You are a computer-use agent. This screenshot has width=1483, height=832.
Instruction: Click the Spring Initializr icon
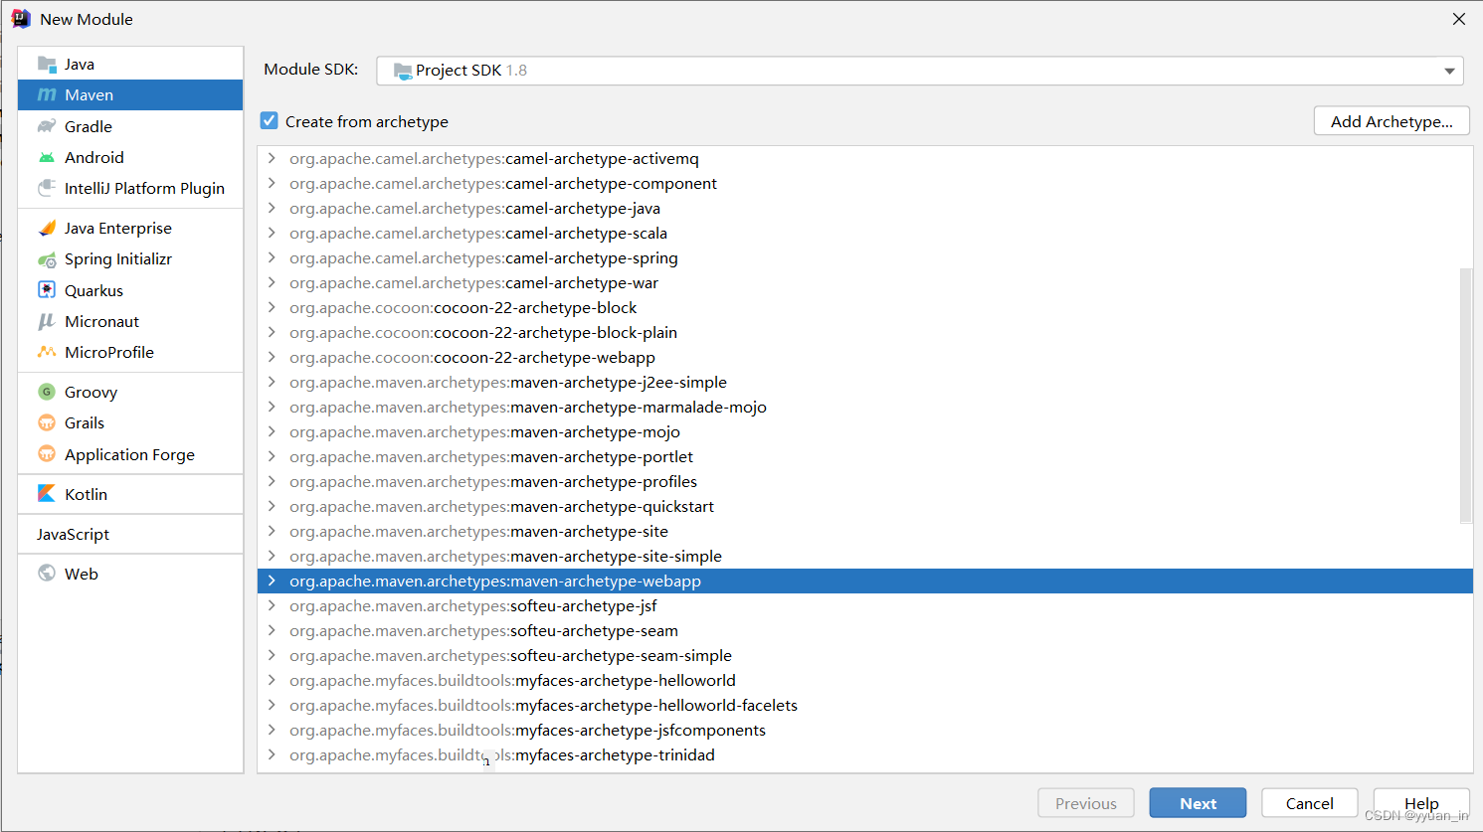click(x=47, y=259)
